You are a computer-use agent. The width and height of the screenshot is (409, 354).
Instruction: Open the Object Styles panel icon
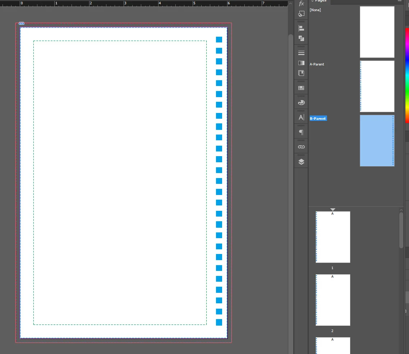coord(301,14)
